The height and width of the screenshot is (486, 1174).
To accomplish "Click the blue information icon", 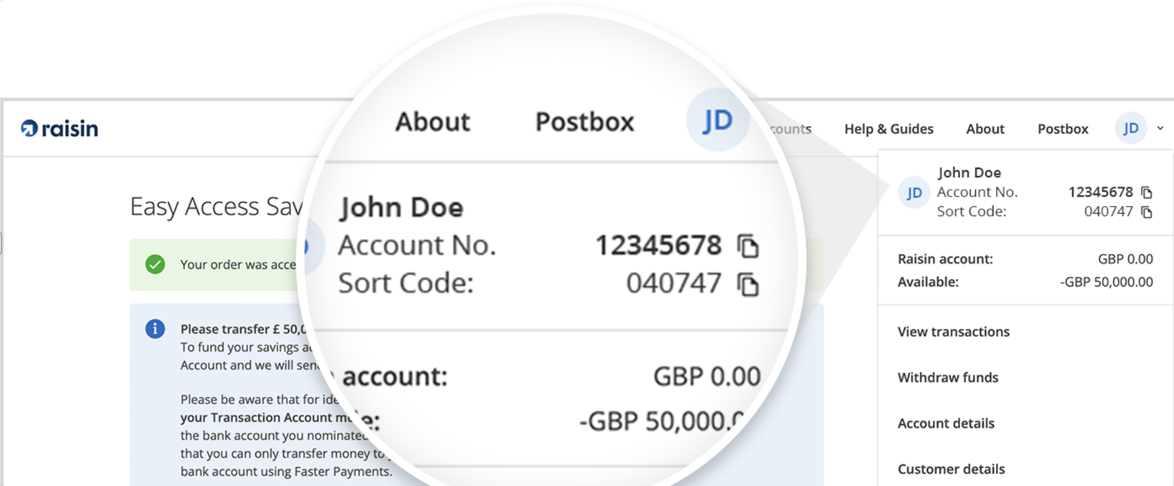I will coord(155,328).
